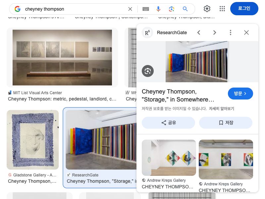Click the ResearchGate logo in preview panel
This screenshot has width=265, height=199.
click(x=147, y=33)
